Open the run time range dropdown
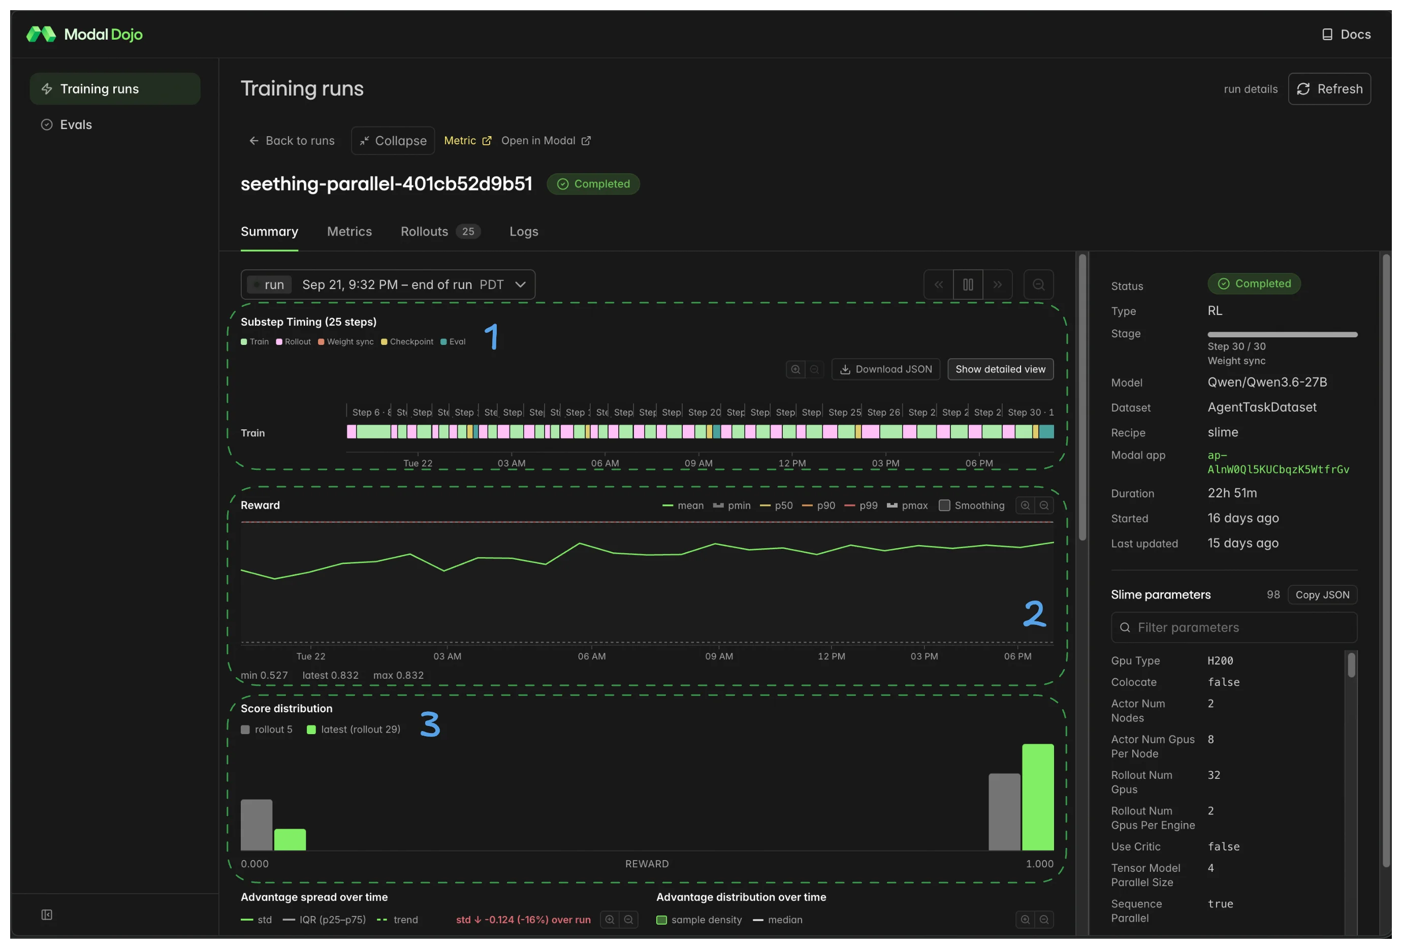Viewport: 1402px width, 949px height. tap(388, 285)
